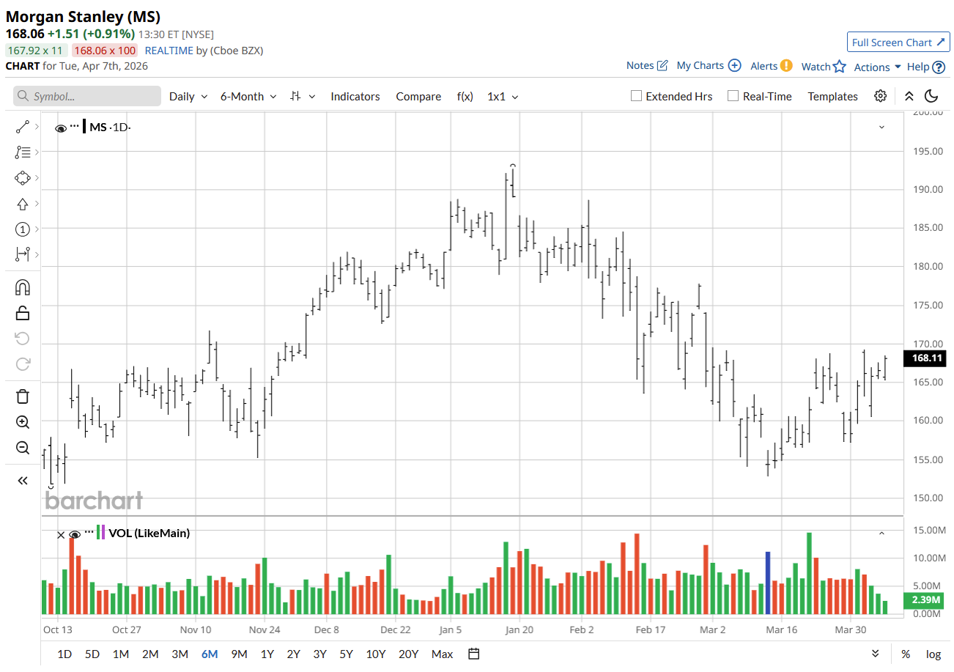954x672 pixels.
Task: Open the 6-Month period dropdown
Action: click(x=248, y=96)
